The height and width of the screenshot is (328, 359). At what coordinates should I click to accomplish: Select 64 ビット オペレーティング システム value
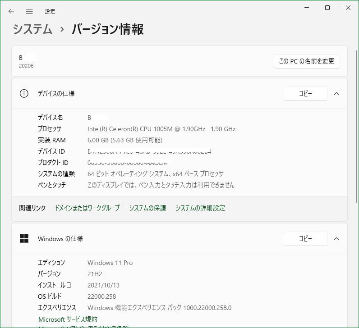point(156,173)
